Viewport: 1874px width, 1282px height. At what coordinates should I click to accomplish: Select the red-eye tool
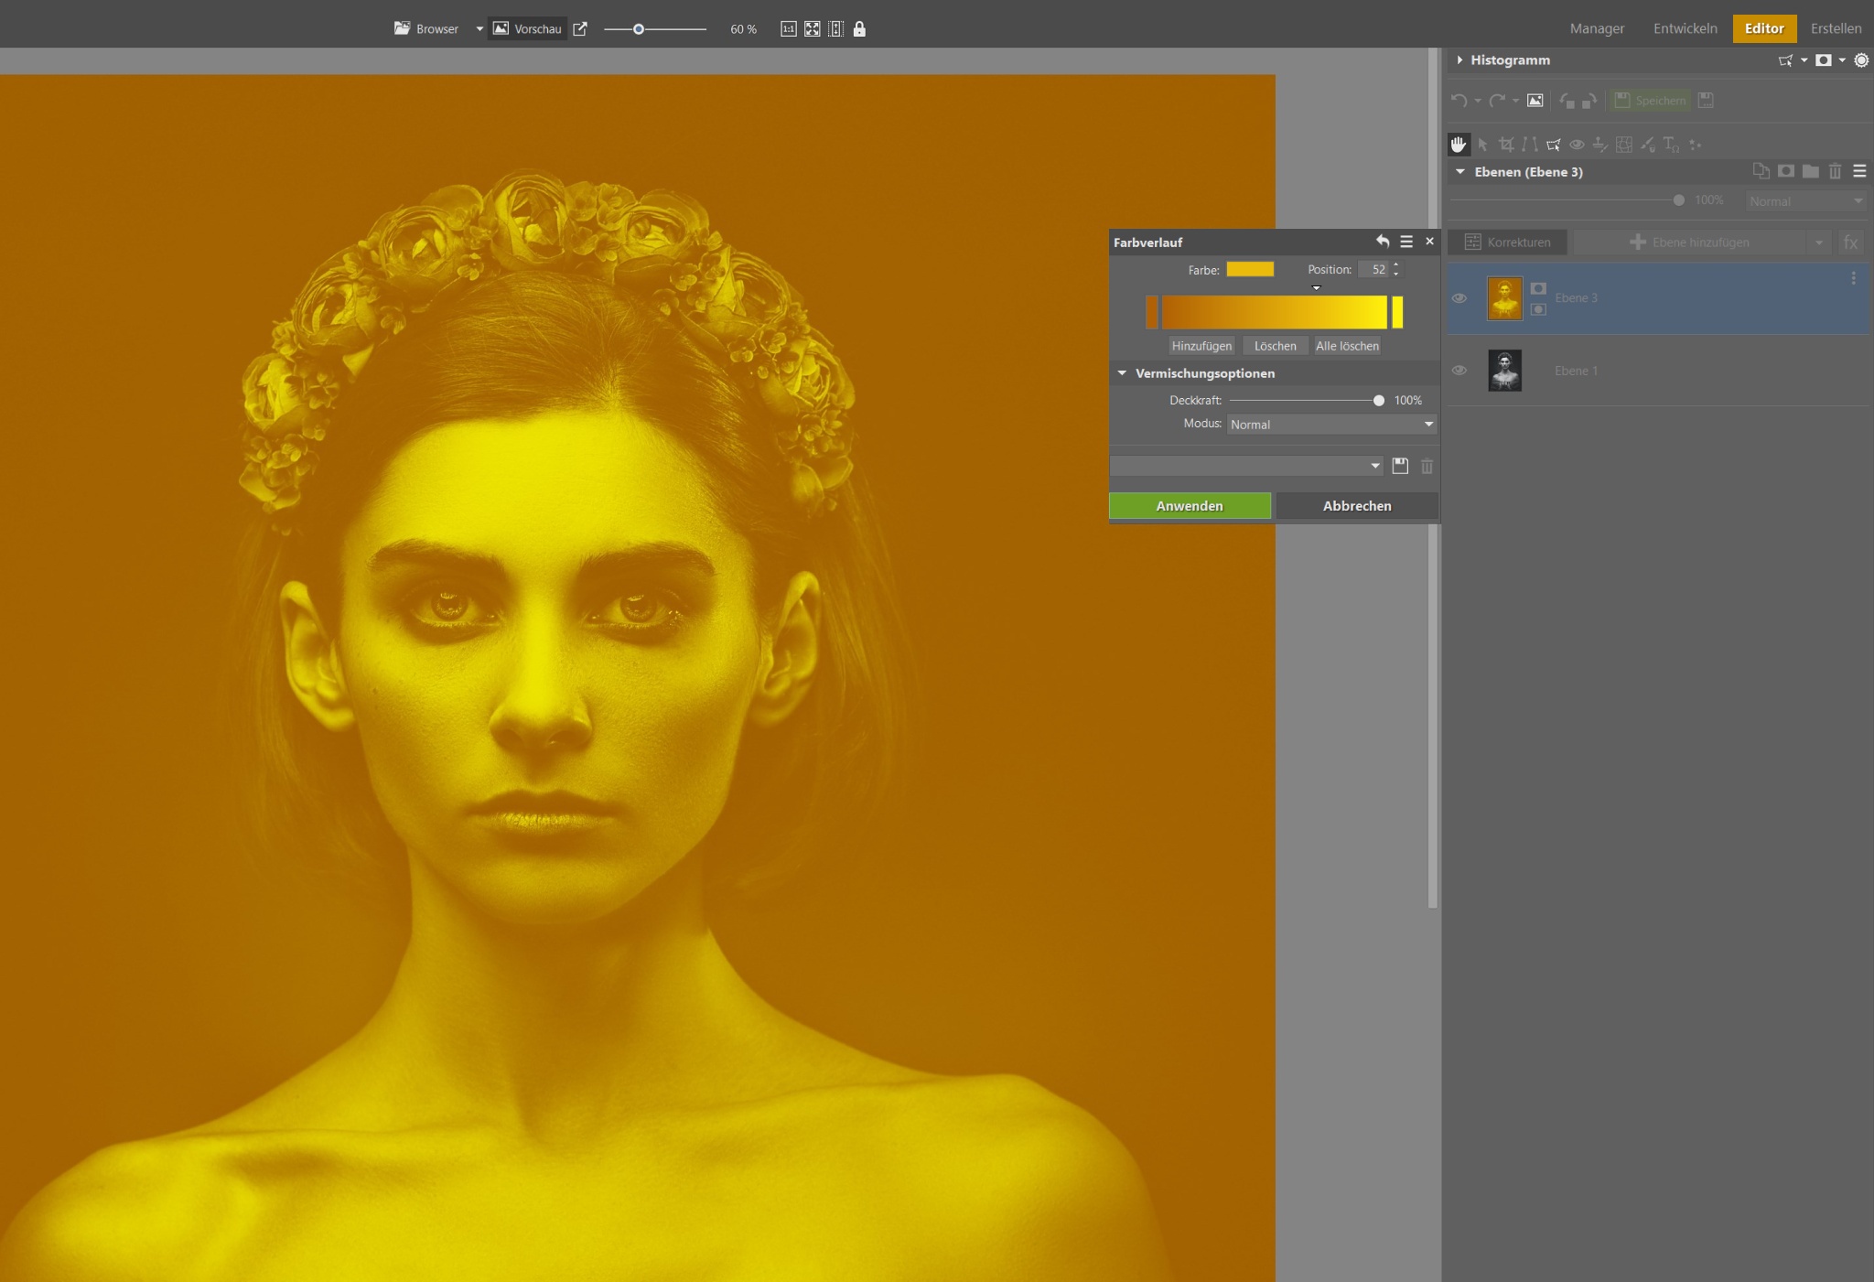pos(1577,145)
